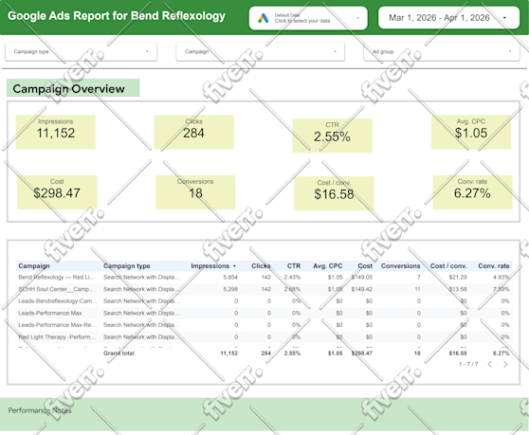529x435 pixels.
Task: Click the Campaign Overview heading
Action: (x=69, y=89)
